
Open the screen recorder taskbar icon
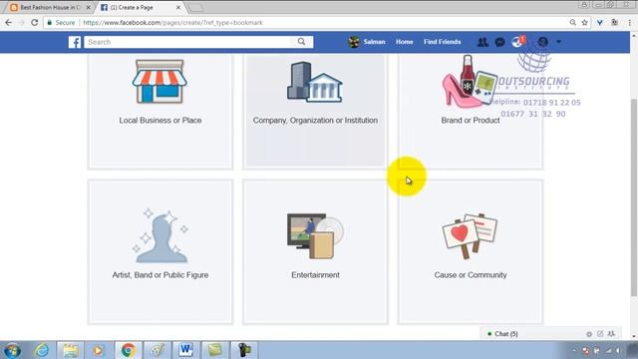pyautogui.click(x=244, y=350)
